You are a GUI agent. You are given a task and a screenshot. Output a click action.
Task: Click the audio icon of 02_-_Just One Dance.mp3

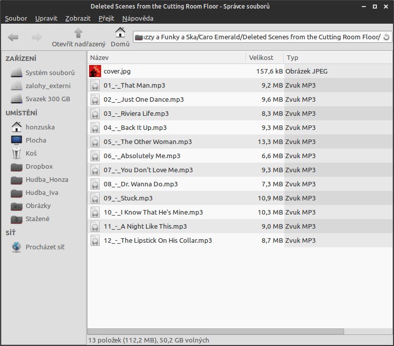(95, 100)
